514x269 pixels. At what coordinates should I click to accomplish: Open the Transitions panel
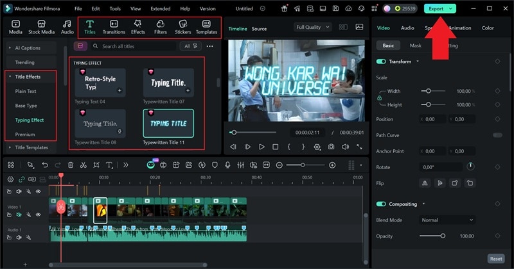tap(114, 27)
